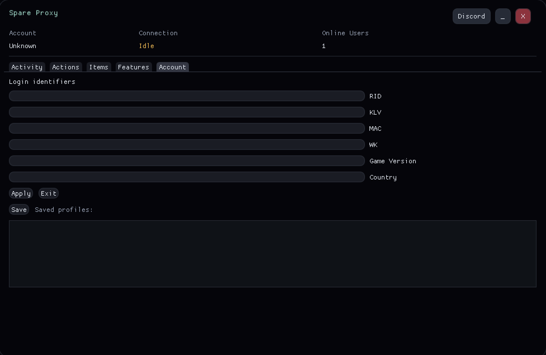Go to the Features tab

click(133, 67)
